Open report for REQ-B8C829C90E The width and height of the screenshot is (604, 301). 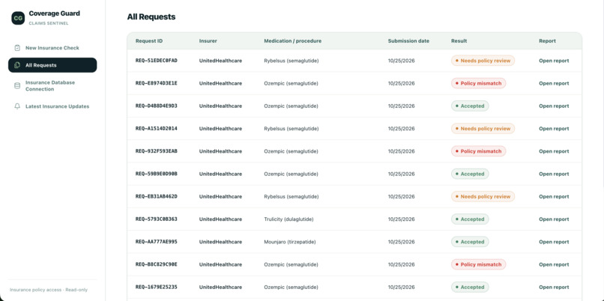[x=554, y=264]
